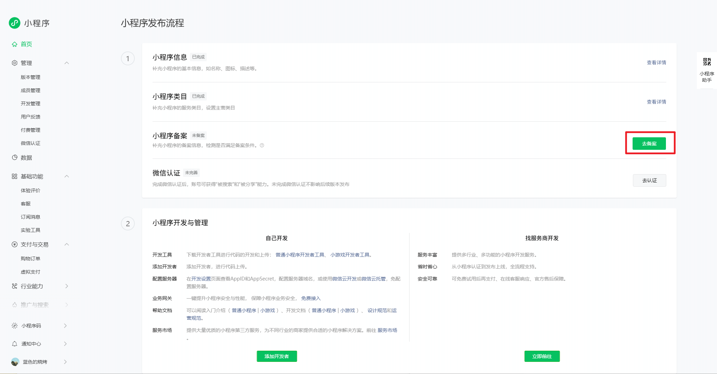Open 版本管理 in sidebar
This screenshot has width=717, height=374.
pos(31,77)
